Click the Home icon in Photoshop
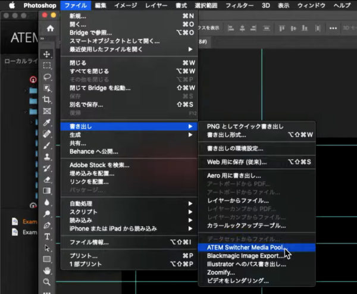357x294 pixels. pos(50,28)
